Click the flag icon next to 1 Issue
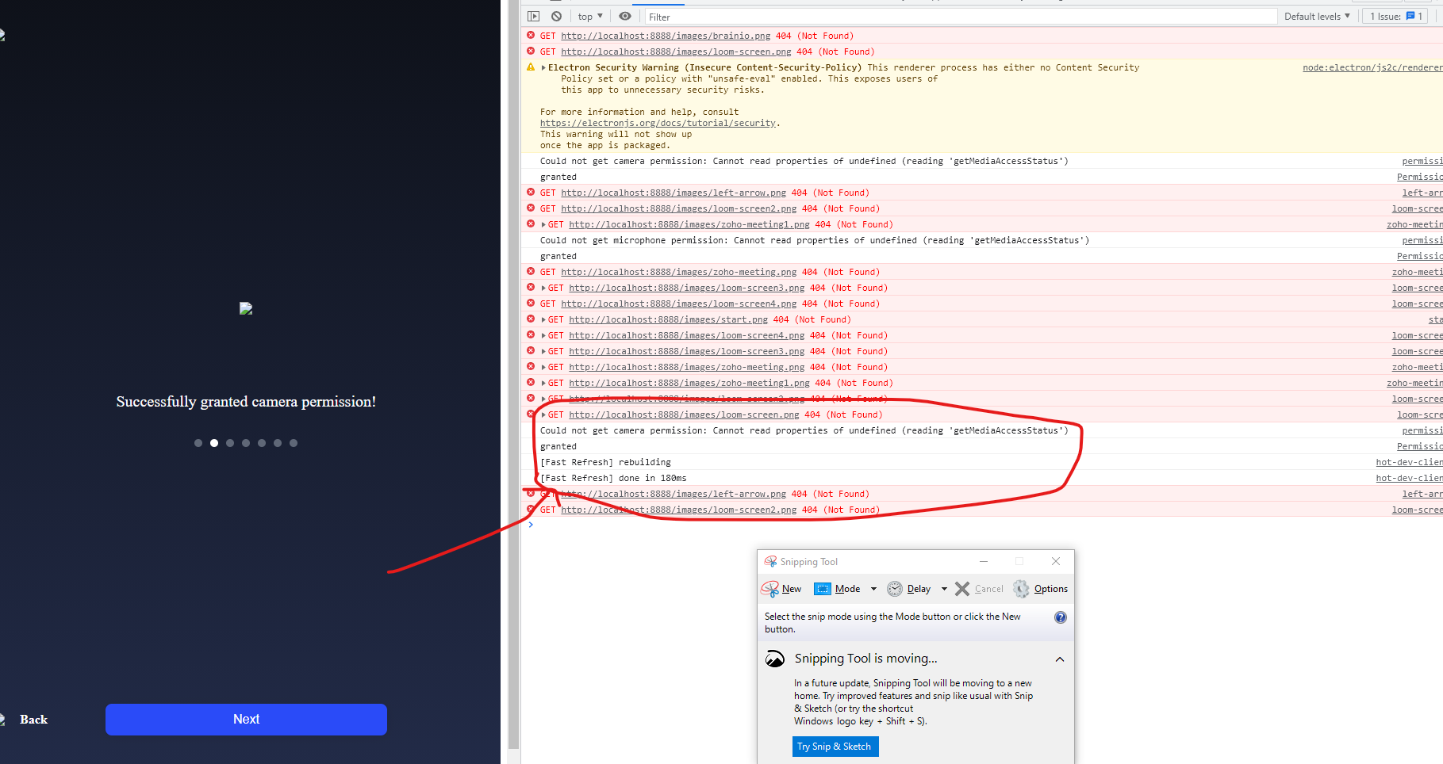 point(1410,16)
